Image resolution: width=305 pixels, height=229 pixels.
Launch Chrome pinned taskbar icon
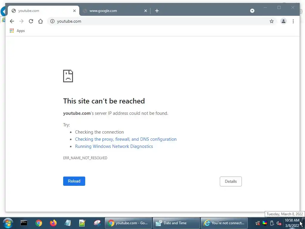tap(39, 223)
